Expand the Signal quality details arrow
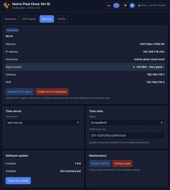 [164, 67]
